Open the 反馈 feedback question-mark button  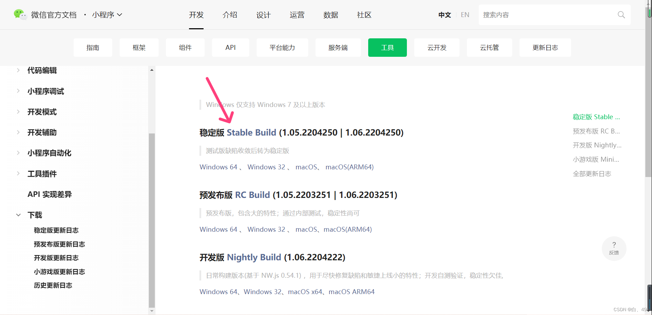(614, 248)
